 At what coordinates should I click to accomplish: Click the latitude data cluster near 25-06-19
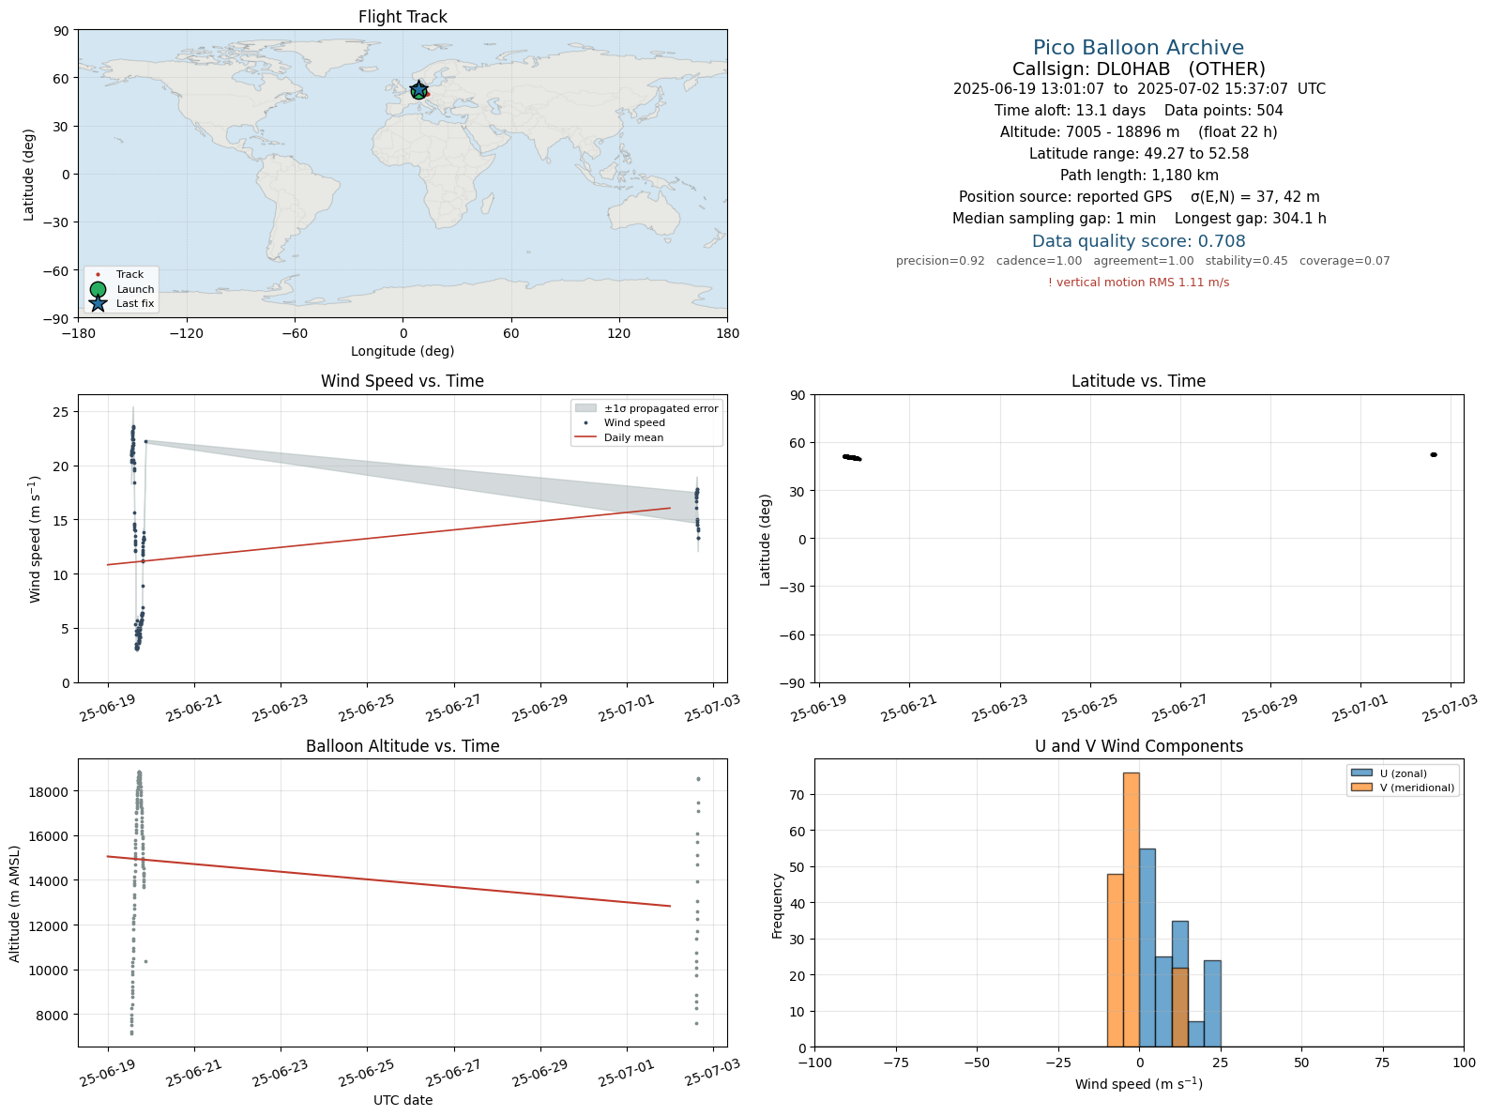852,458
